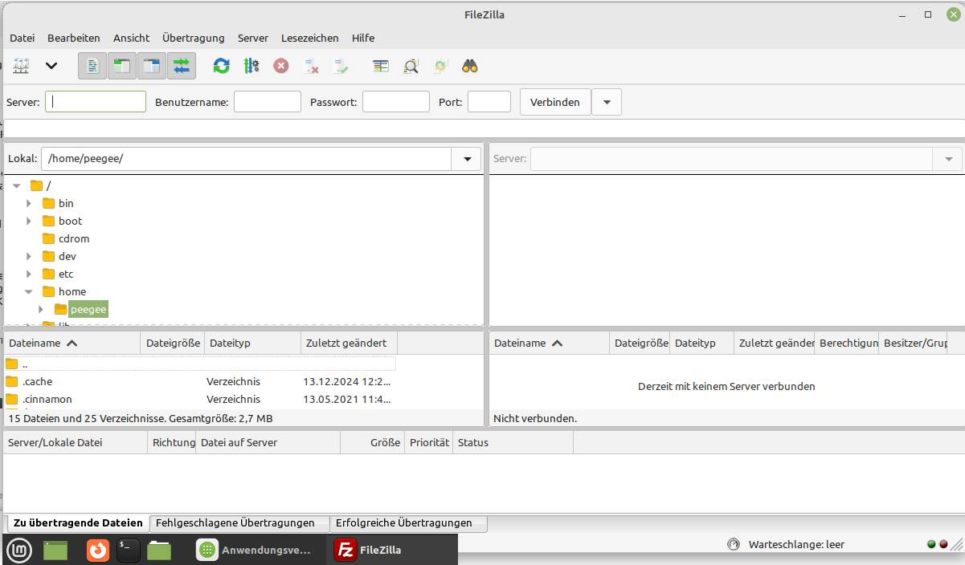The image size is (965, 565).
Task: Open the directory listing filters icon
Action: [381, 66]
